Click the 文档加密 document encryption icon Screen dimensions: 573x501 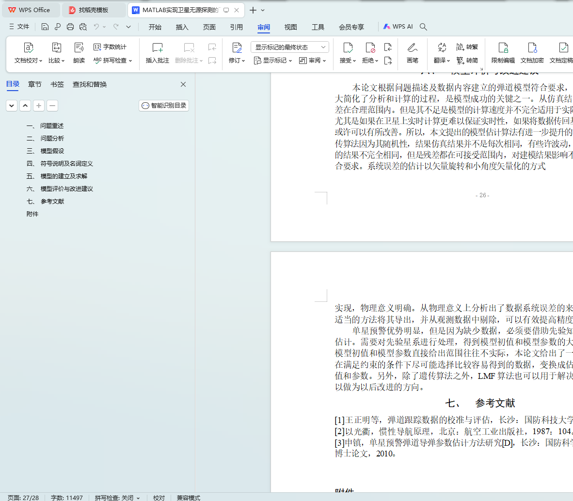click(x=532, y=48)
